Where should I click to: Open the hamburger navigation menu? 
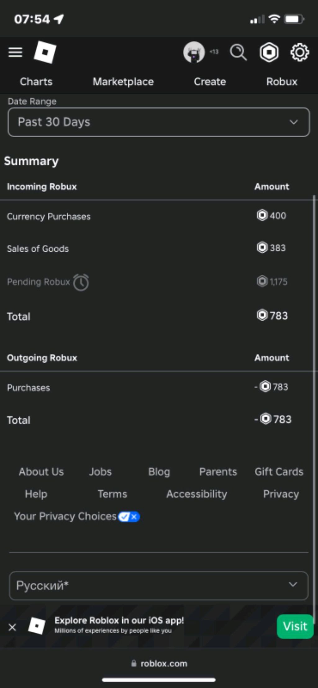tap(15, 52)
